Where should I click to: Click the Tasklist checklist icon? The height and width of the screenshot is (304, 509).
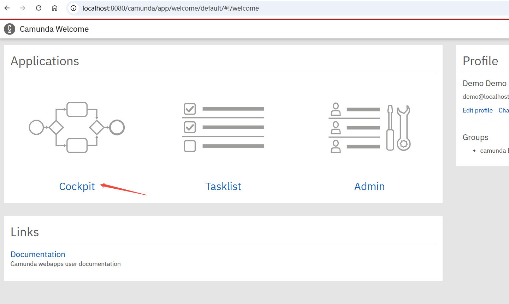click(x=223, y=127)
